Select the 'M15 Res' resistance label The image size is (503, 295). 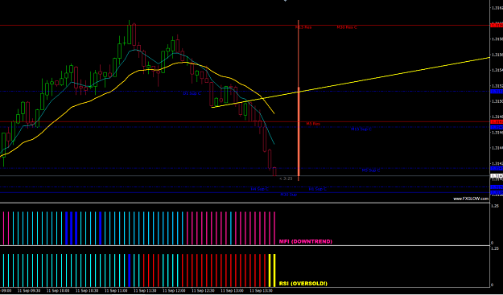[x=303, y=27]
